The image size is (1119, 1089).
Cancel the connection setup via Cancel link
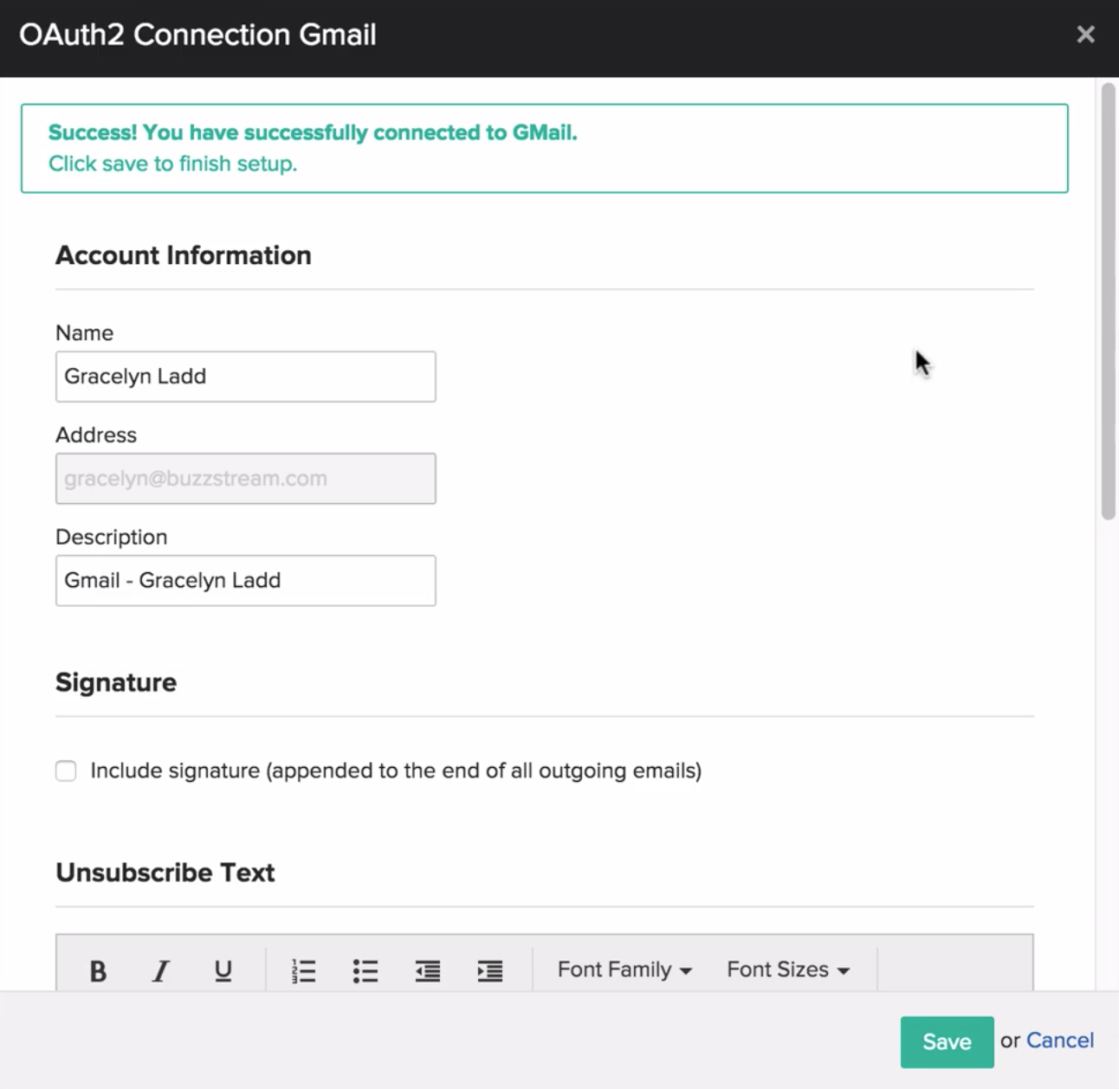point(1060,1041)
